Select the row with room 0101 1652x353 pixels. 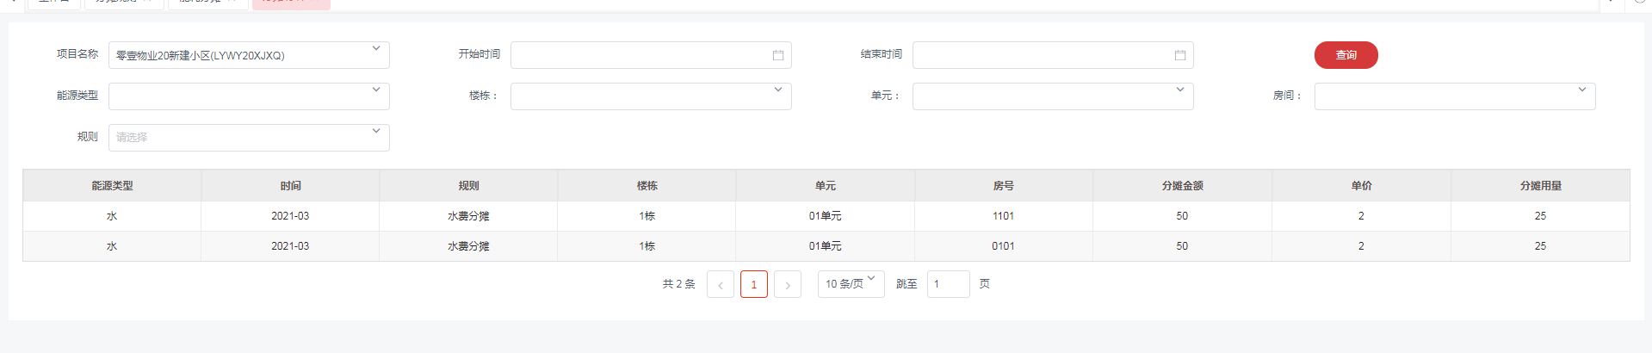1003,246
